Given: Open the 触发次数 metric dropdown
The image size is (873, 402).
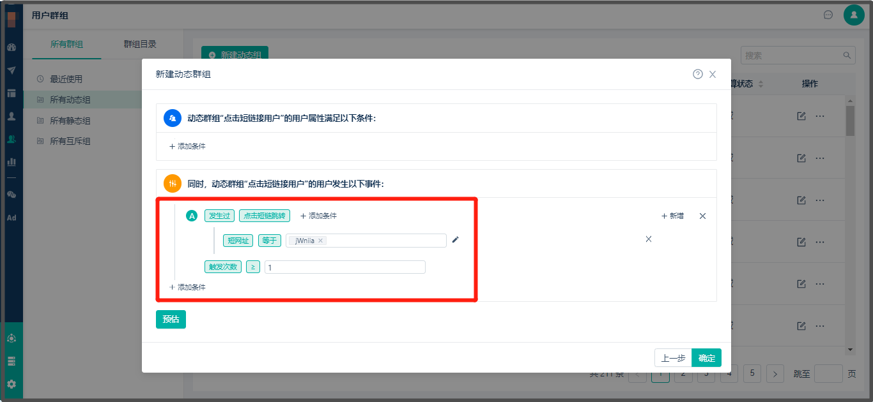Looking at the screenshot, I should (x=223, y=267).
